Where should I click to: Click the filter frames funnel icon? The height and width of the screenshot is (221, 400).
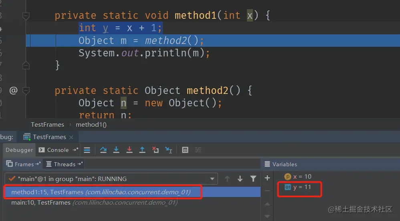pos(253,179)
